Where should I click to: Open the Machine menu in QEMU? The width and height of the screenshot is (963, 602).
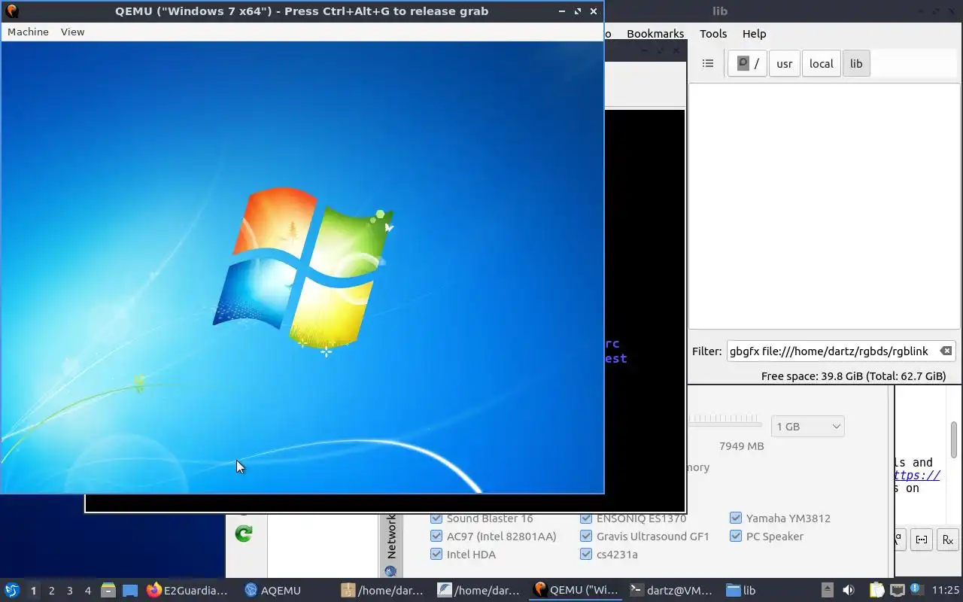coord(28,32)
